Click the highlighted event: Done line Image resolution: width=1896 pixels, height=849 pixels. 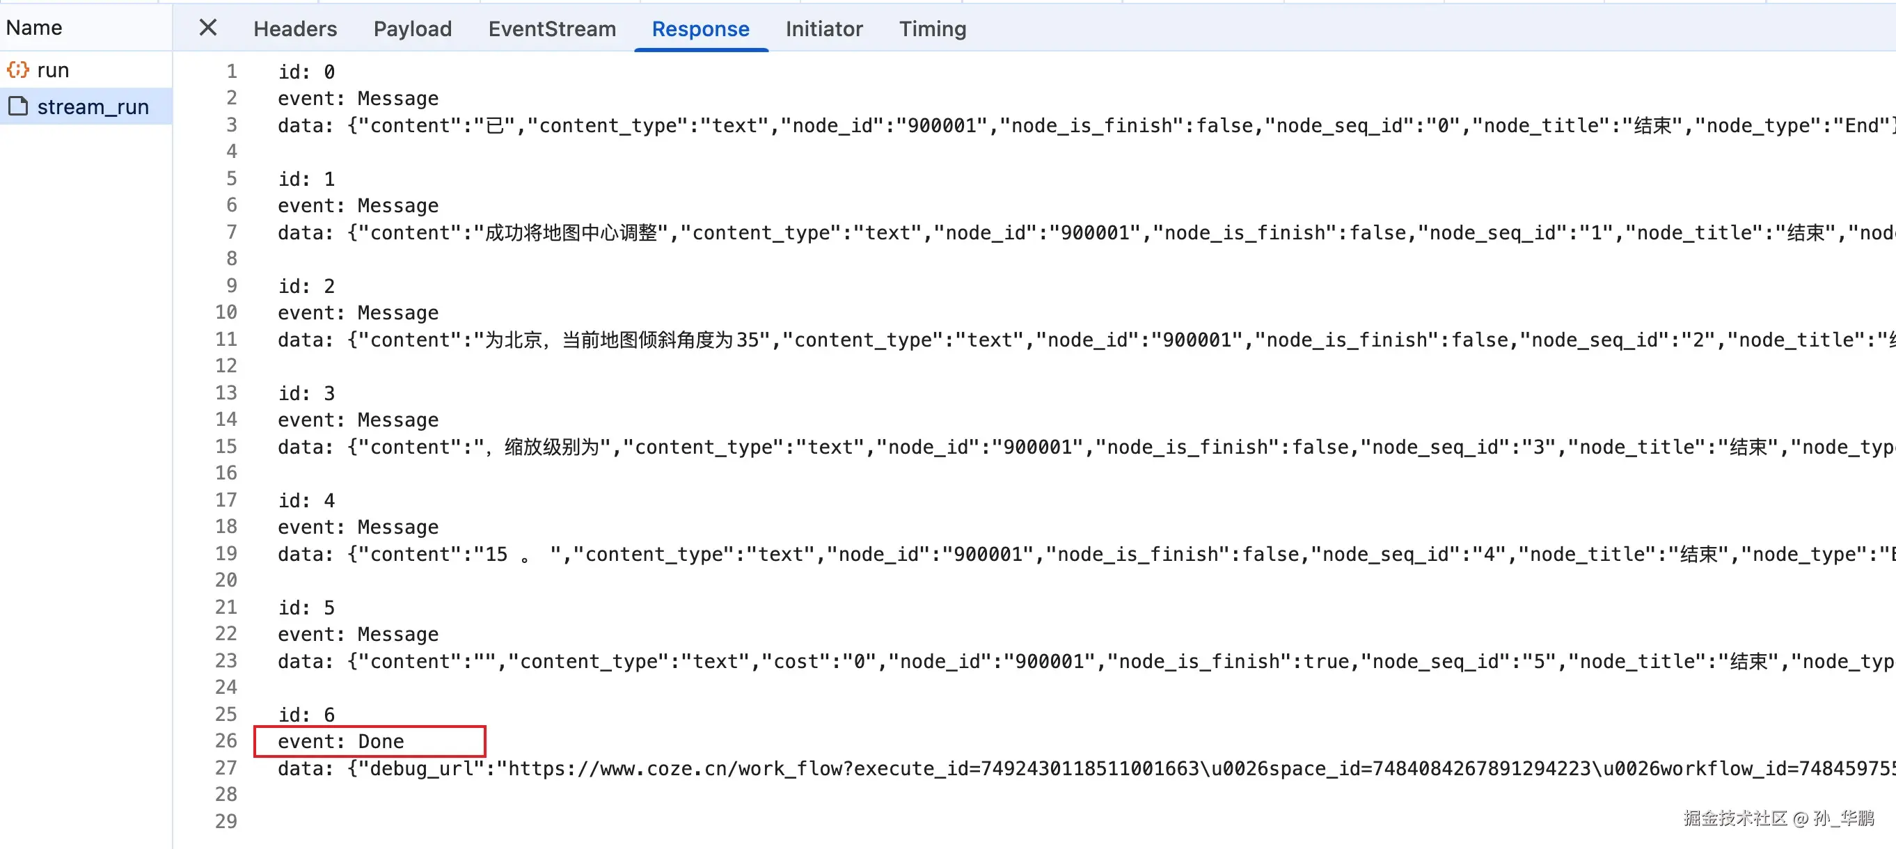tap(341, 741)
